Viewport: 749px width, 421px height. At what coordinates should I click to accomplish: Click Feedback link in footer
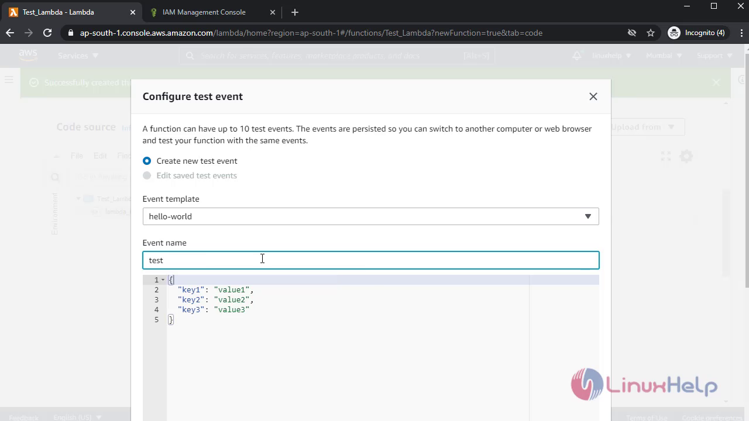[x=24, y=417]
